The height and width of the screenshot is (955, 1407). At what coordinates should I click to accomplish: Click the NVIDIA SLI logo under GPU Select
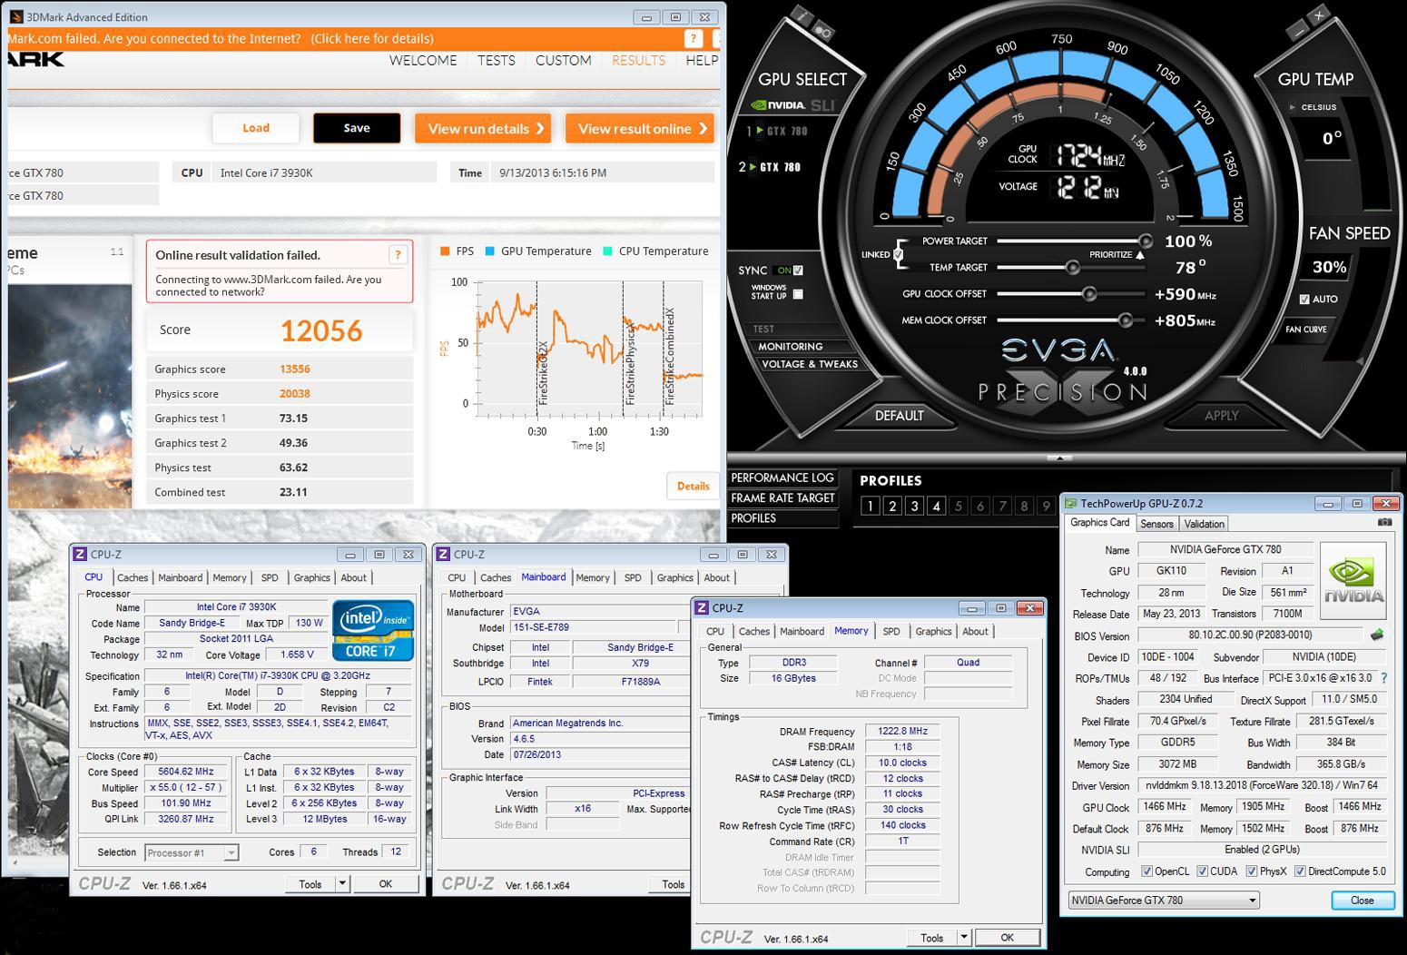click(x=792, y=105)
